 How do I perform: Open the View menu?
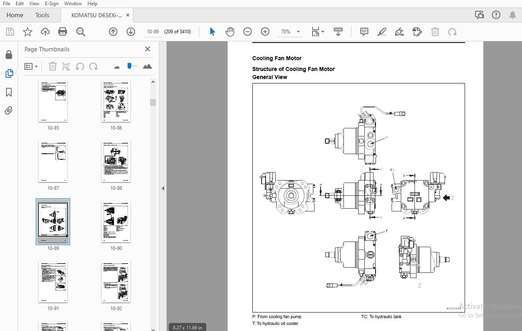[x=35, y=3]
